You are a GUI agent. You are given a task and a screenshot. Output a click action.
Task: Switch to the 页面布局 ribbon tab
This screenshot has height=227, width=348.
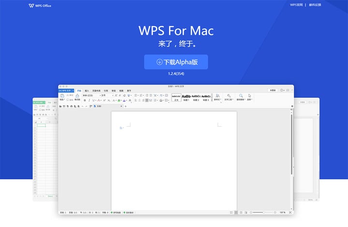(x=96, y=91)
